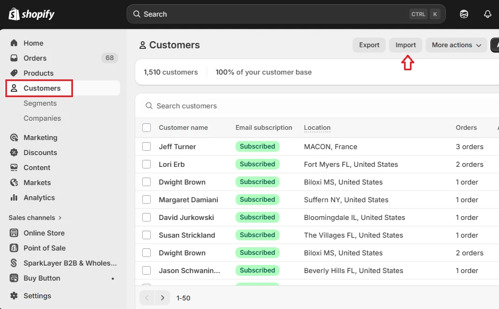The width and height of the screenshot is (499, 309).
Task: Export the customer list
Action: (x=369, y=45)
